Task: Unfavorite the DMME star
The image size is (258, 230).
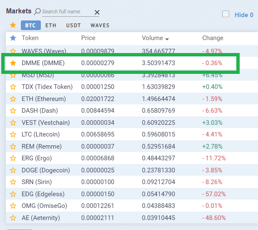Action: [13, 63]
